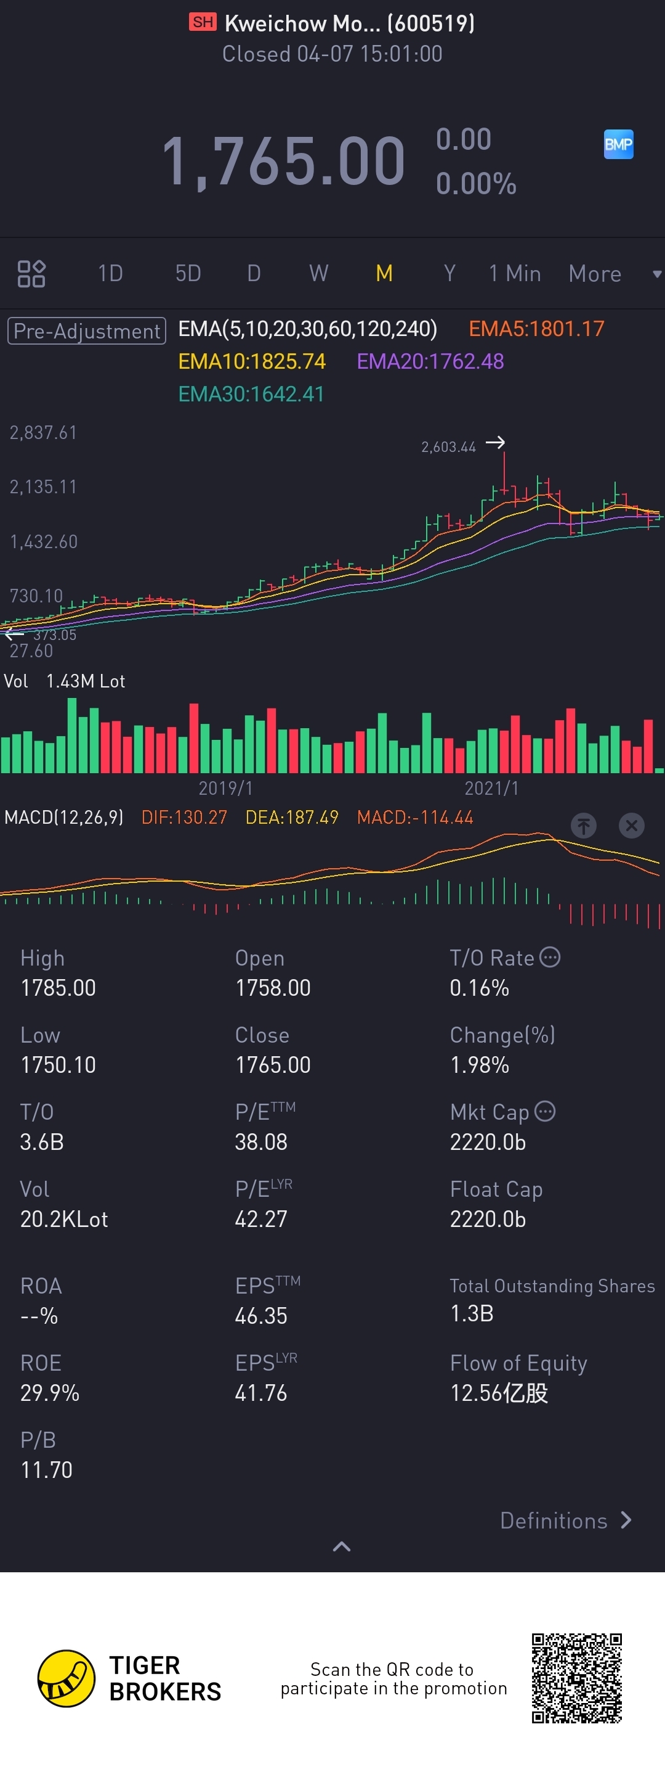Switch to 1 Min chart tab

pyautogui.click(x=515, y=273)
